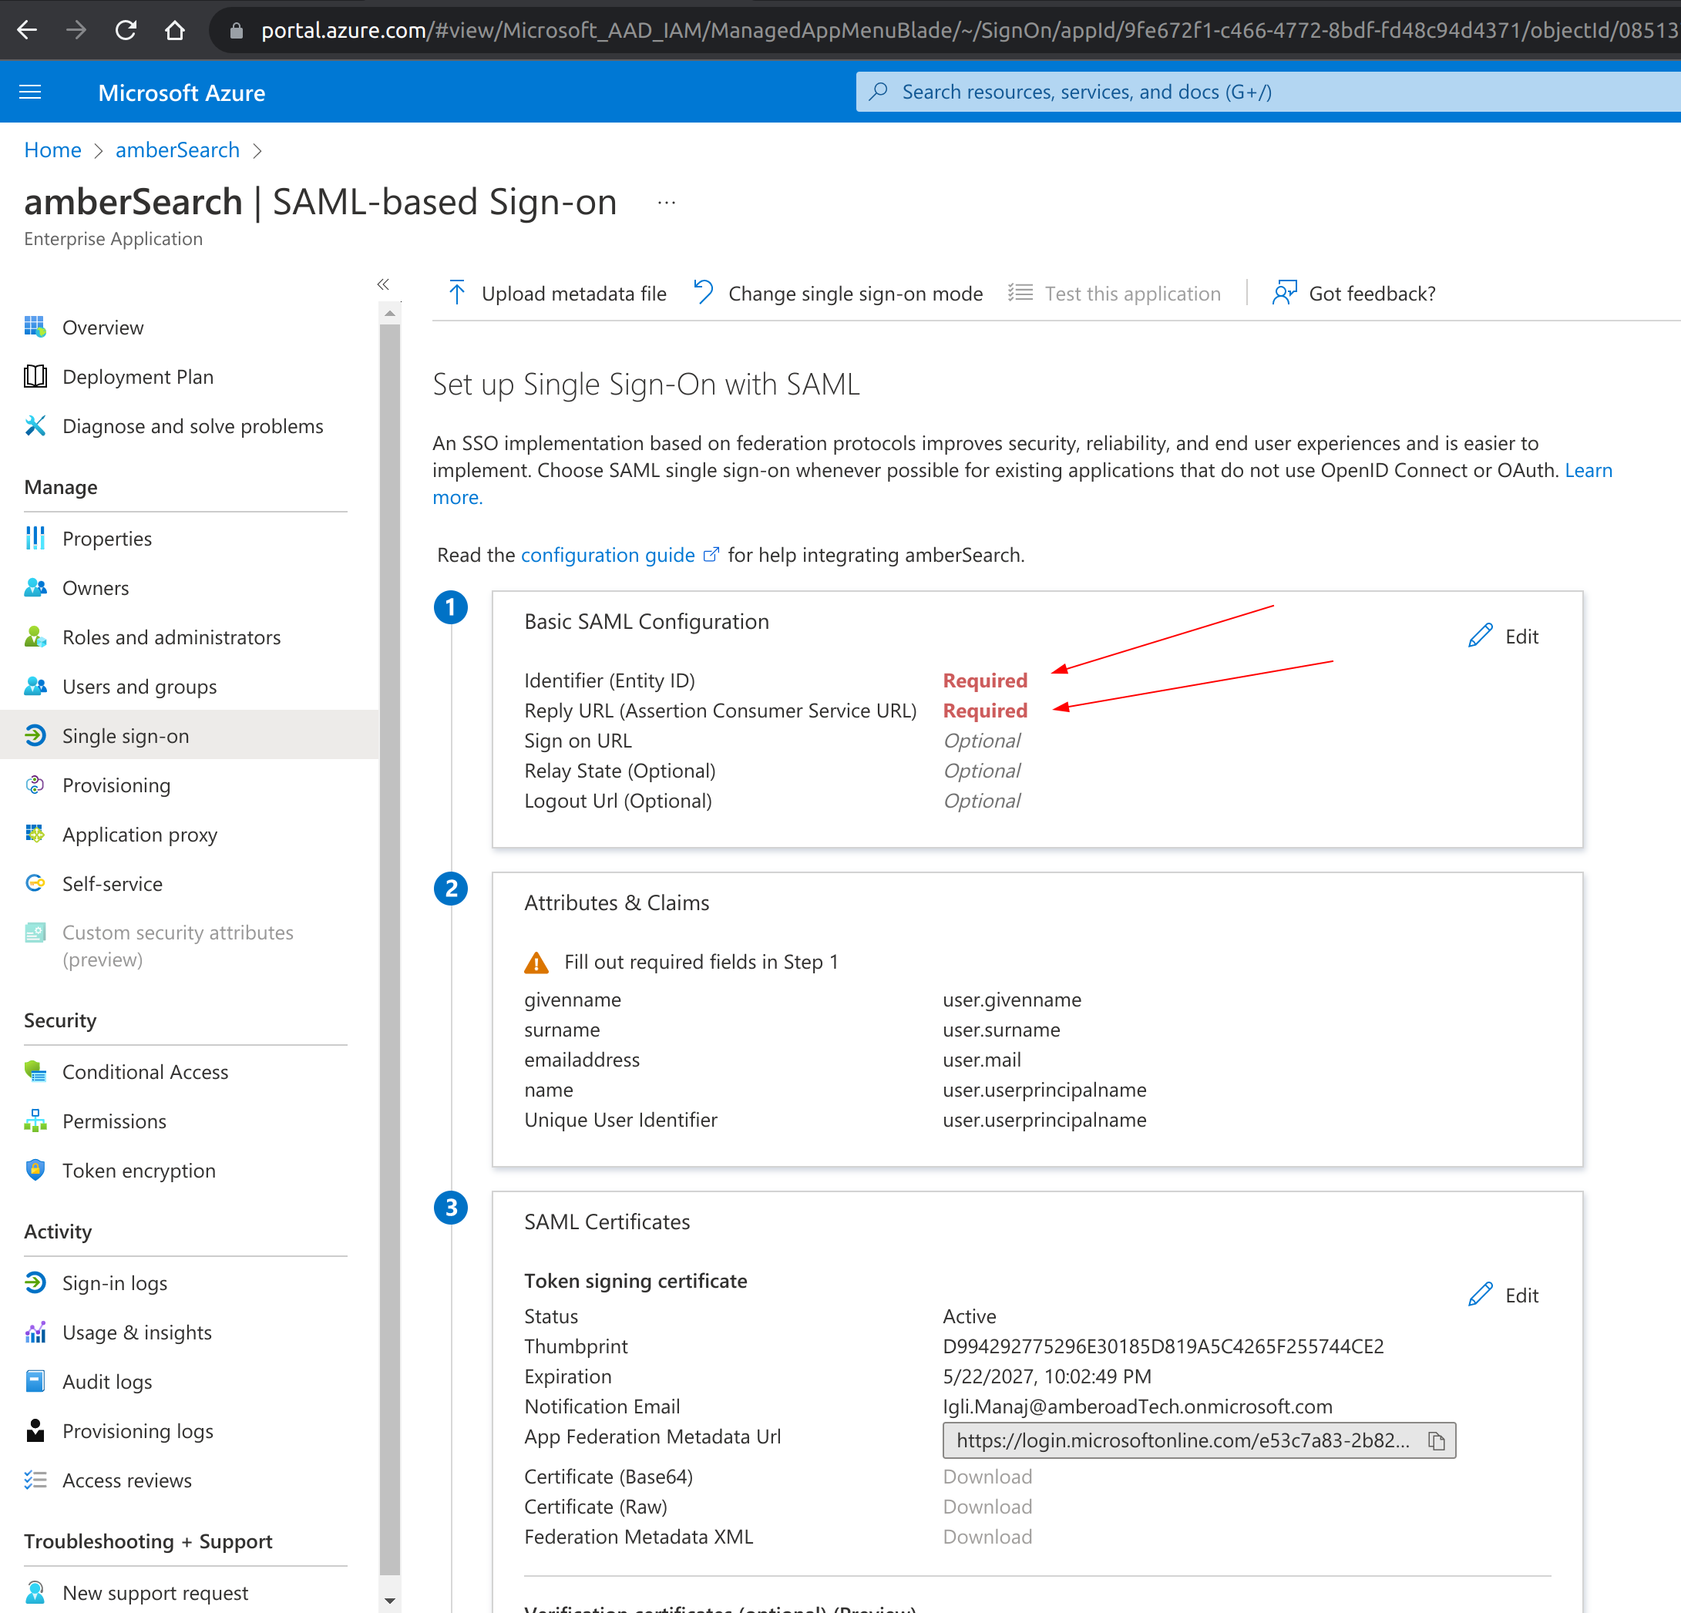Open Custom security attributes (preview)
The height and width of the screenshot is (1613, 1681).
(177, 945)
